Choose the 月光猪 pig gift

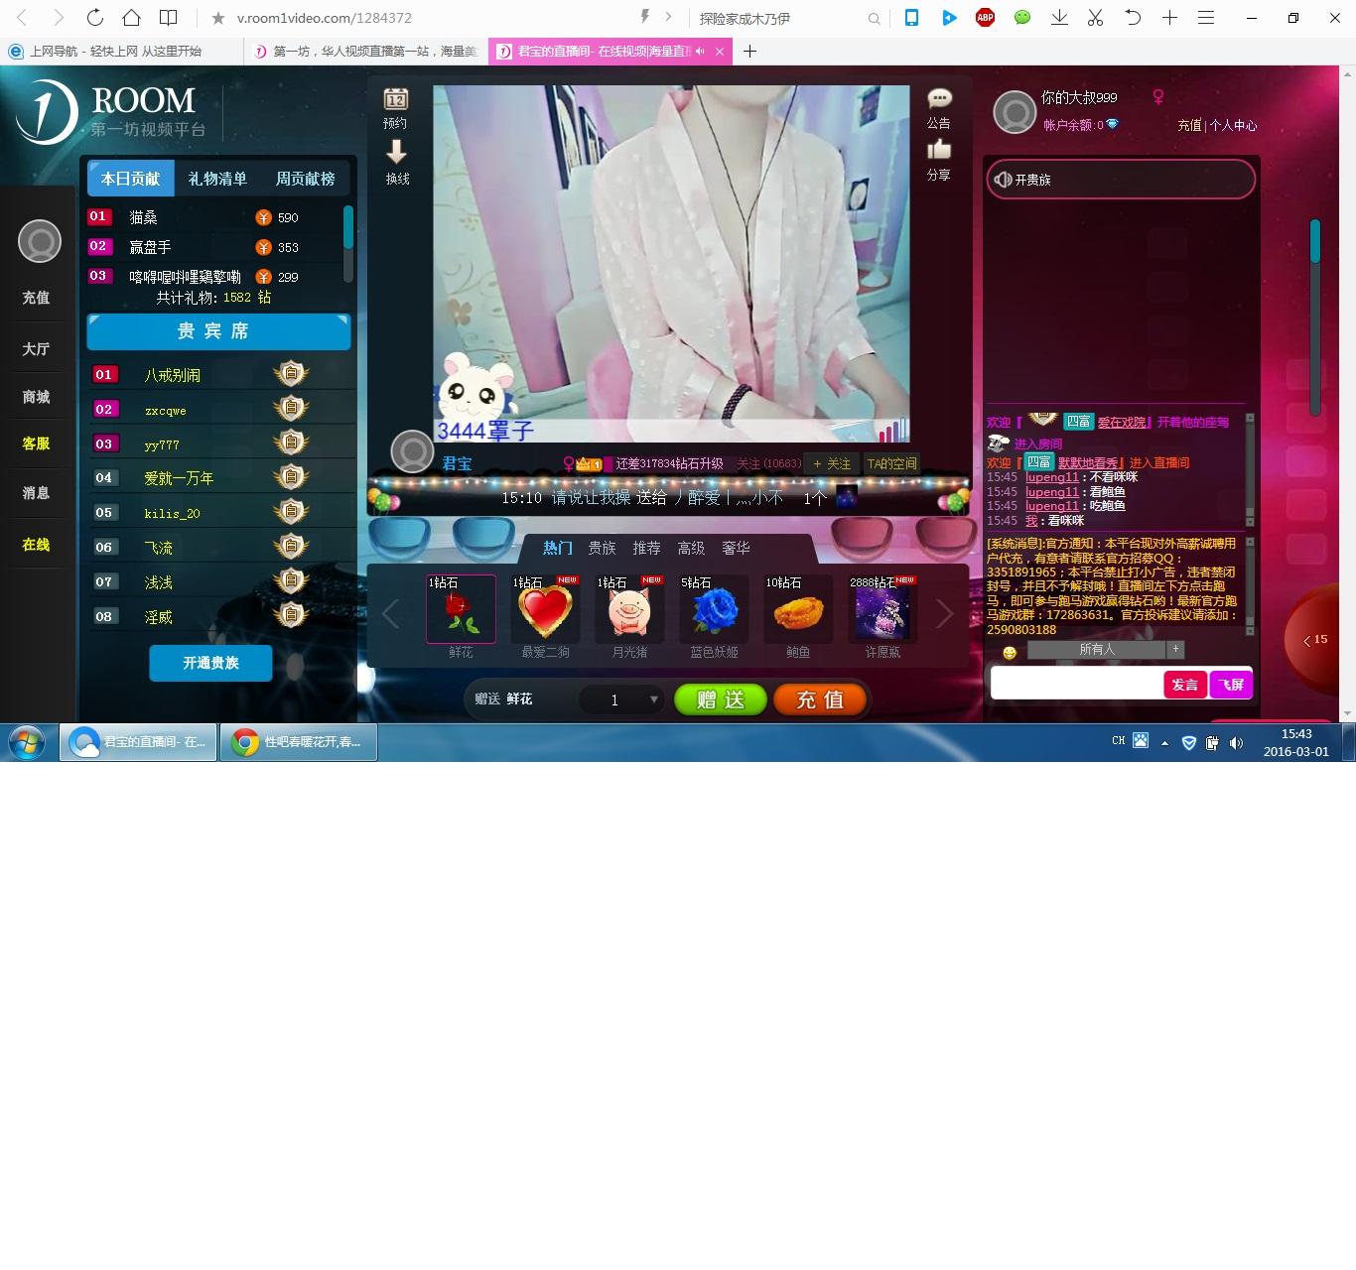[x=629, y=610]
